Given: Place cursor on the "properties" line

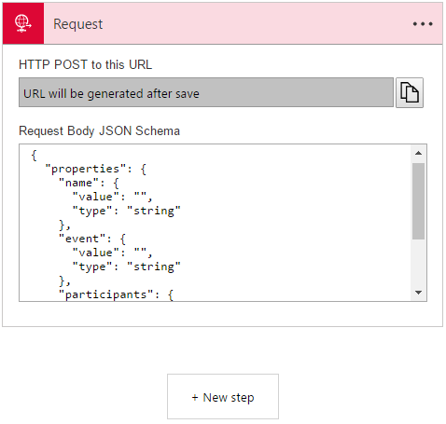Looking at the screenshot, I should pyautogui.click(x=96, y=170).
